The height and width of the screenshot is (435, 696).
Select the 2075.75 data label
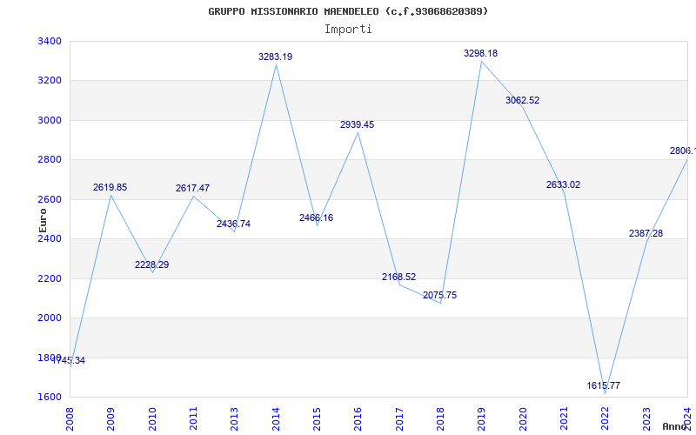[x=439, y=295]
